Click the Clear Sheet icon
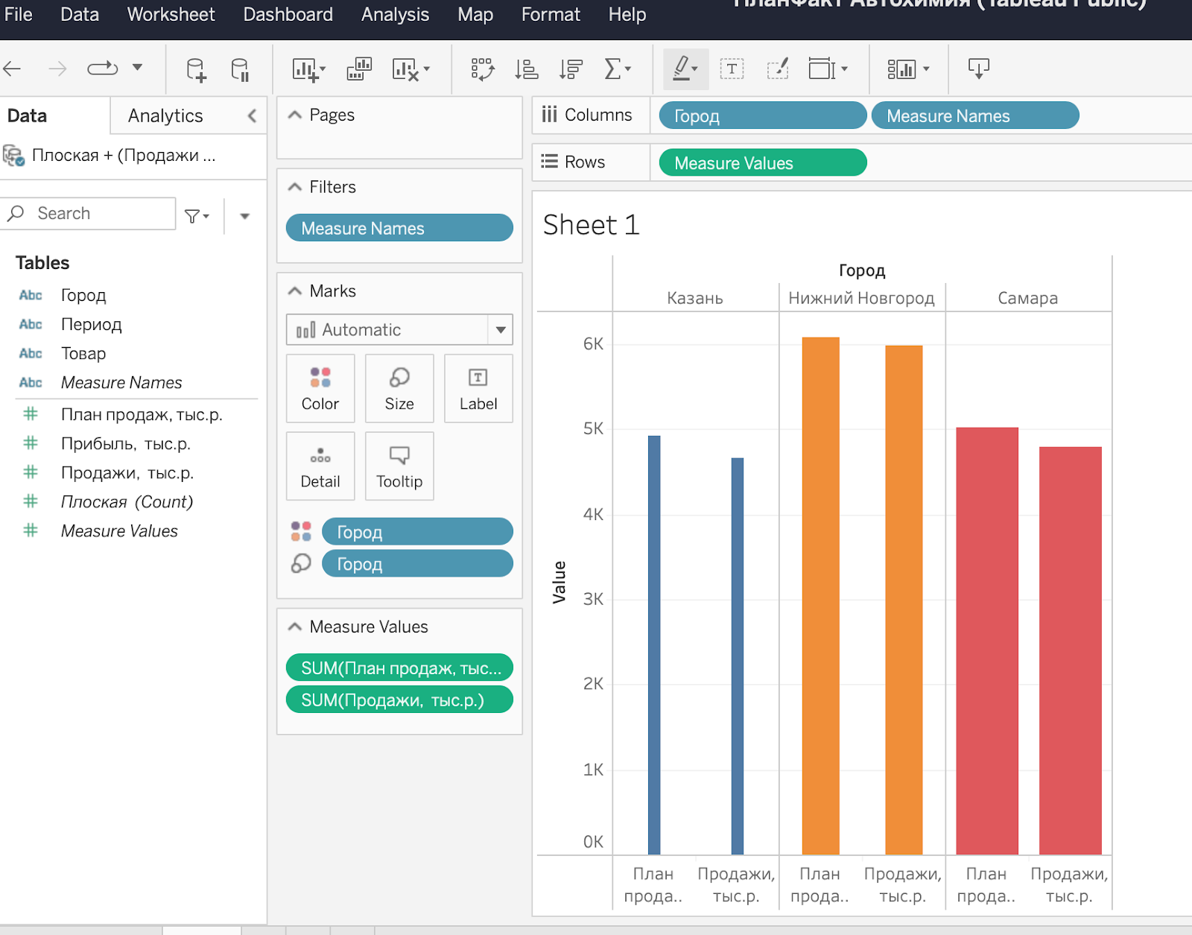1192x935 pixels. click(x=405, y=69)
